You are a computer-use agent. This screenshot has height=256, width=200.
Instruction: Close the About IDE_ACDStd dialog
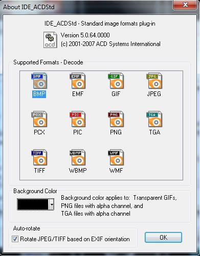pyautogui.click(x=185, y=5)
